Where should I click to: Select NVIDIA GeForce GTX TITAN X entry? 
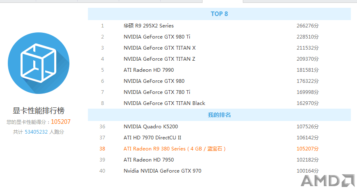[160, 48]
